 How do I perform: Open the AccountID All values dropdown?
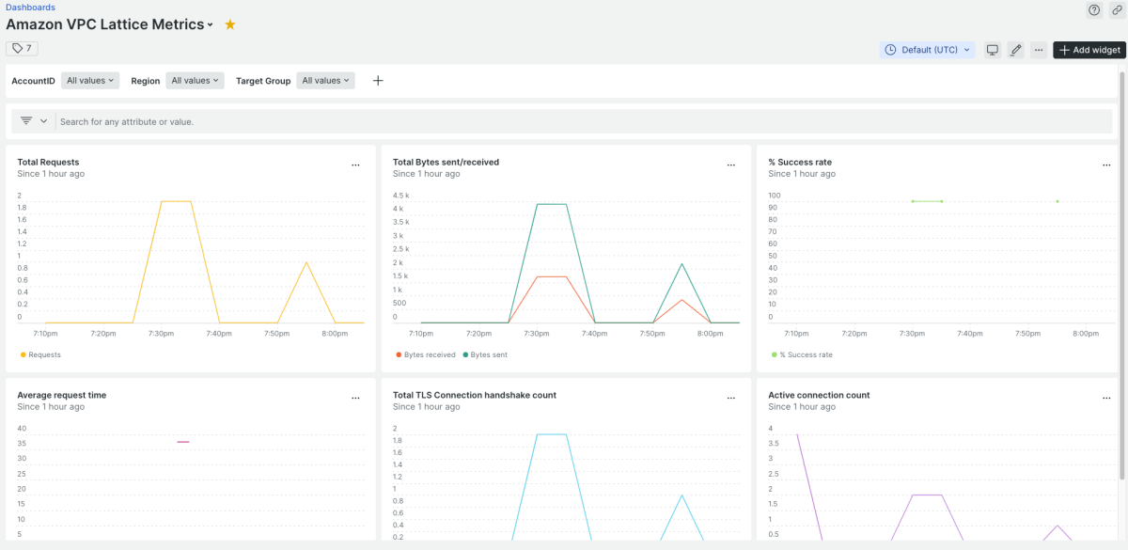pyautogui.click(x=90, y=81)
